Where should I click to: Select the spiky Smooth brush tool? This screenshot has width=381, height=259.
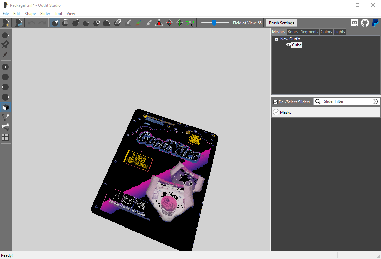coord(107,23)
